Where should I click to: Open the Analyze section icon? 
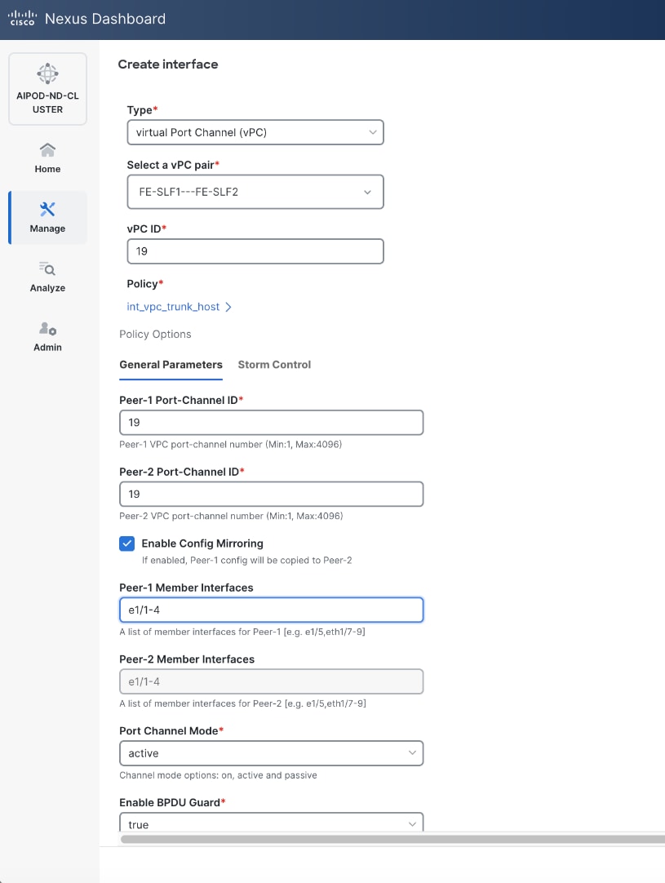tap(47, 268)
